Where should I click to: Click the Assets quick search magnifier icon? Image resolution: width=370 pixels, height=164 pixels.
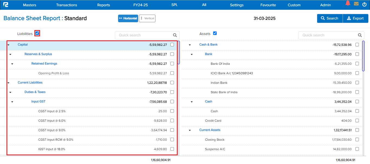tap(360, 35)
